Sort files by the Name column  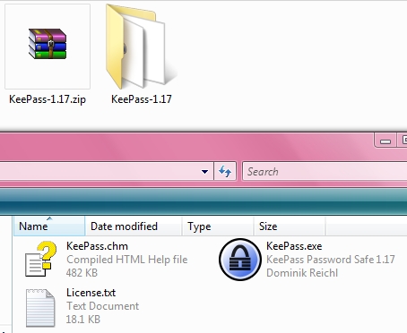tap(49, 226)
